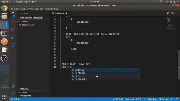Open editor more actions ellipsis
Viewport: 180px width, 101px height.
click(x=176, y=13)
